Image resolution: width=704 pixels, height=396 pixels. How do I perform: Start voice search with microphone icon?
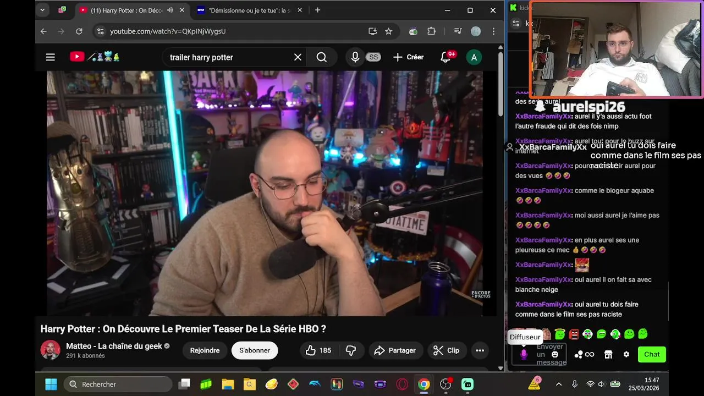pos(355,57)
